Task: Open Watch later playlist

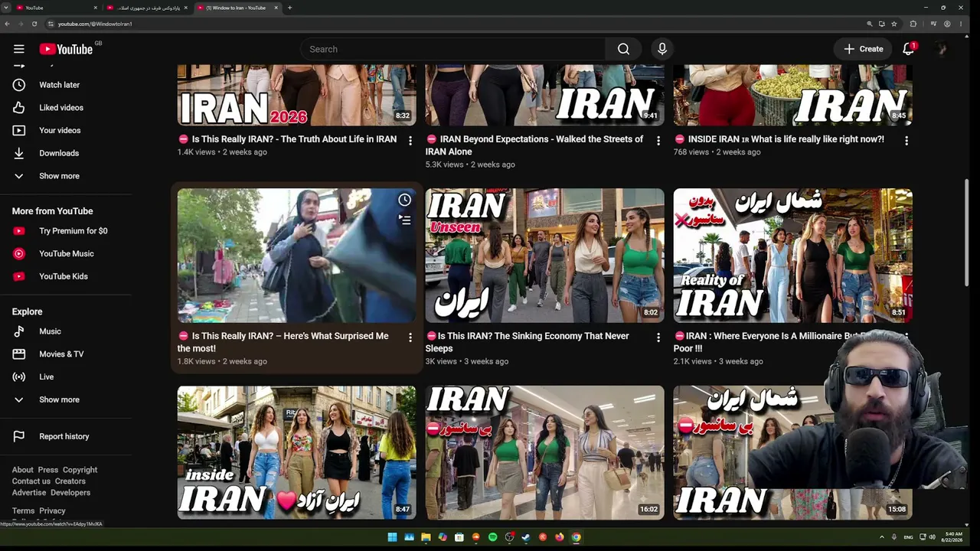Action: point(59,85)
